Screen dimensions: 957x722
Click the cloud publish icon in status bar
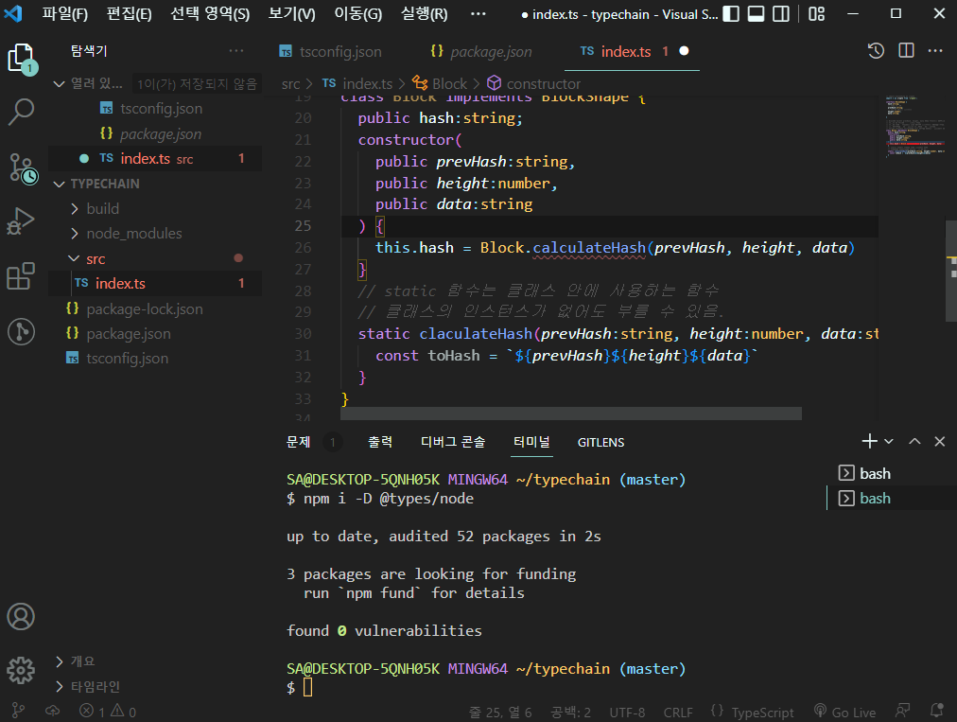point(53,711)
